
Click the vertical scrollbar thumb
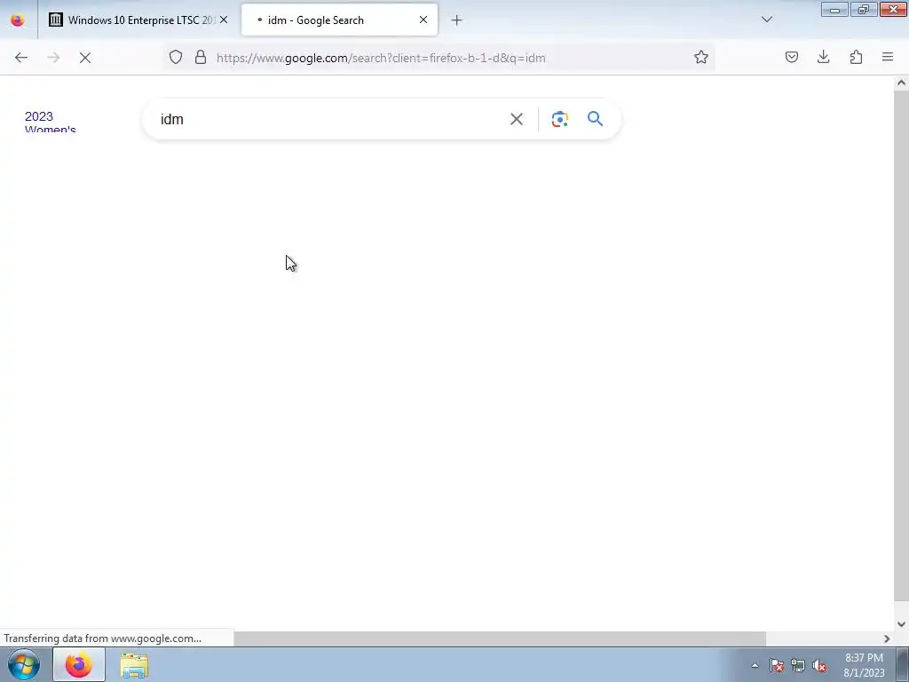tap(901, 345)
